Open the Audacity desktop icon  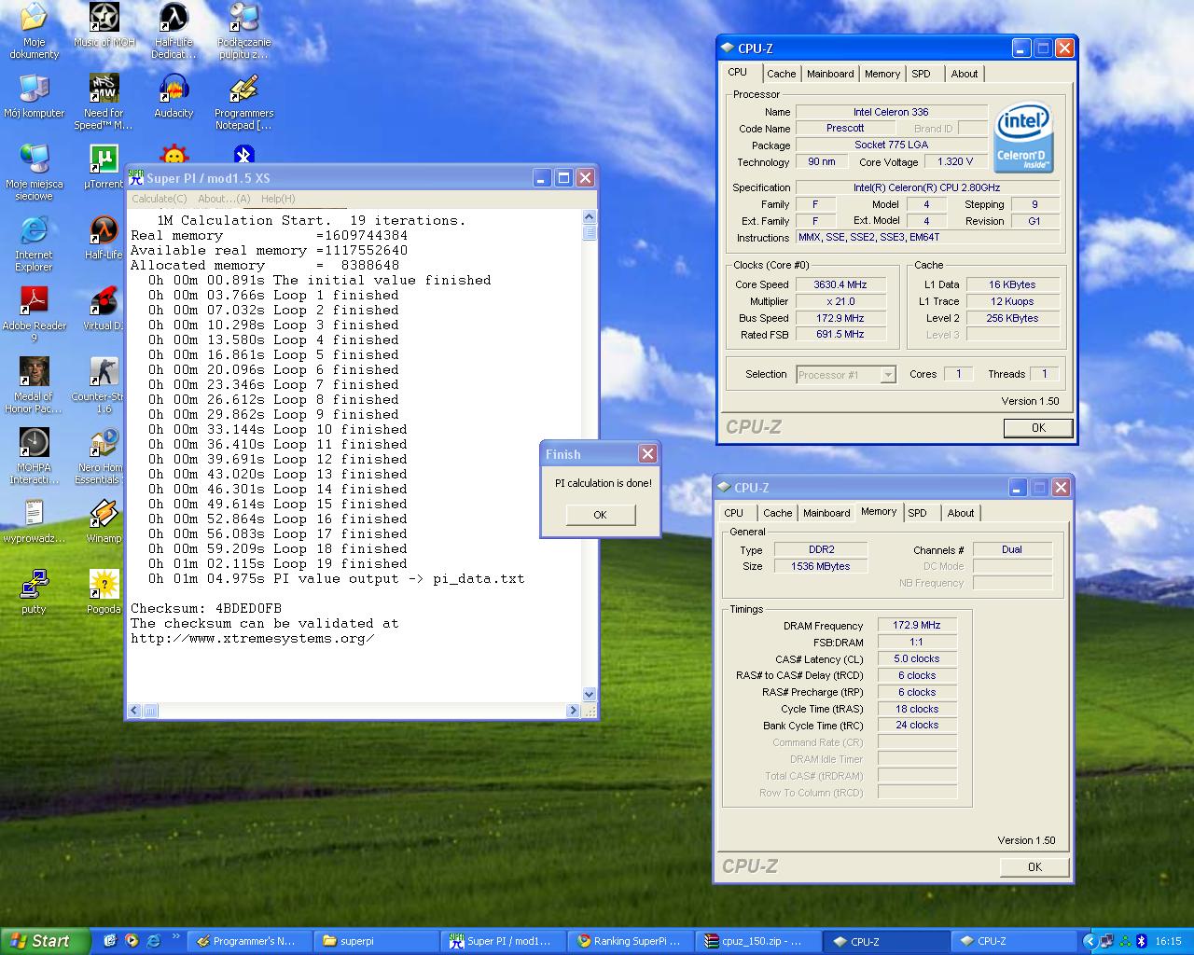coord(174,90)
